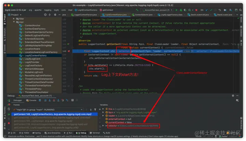Screen dimensions: 246x141
Task: Open the Console tab in Debug panel
Action: (x=31, y=100)
